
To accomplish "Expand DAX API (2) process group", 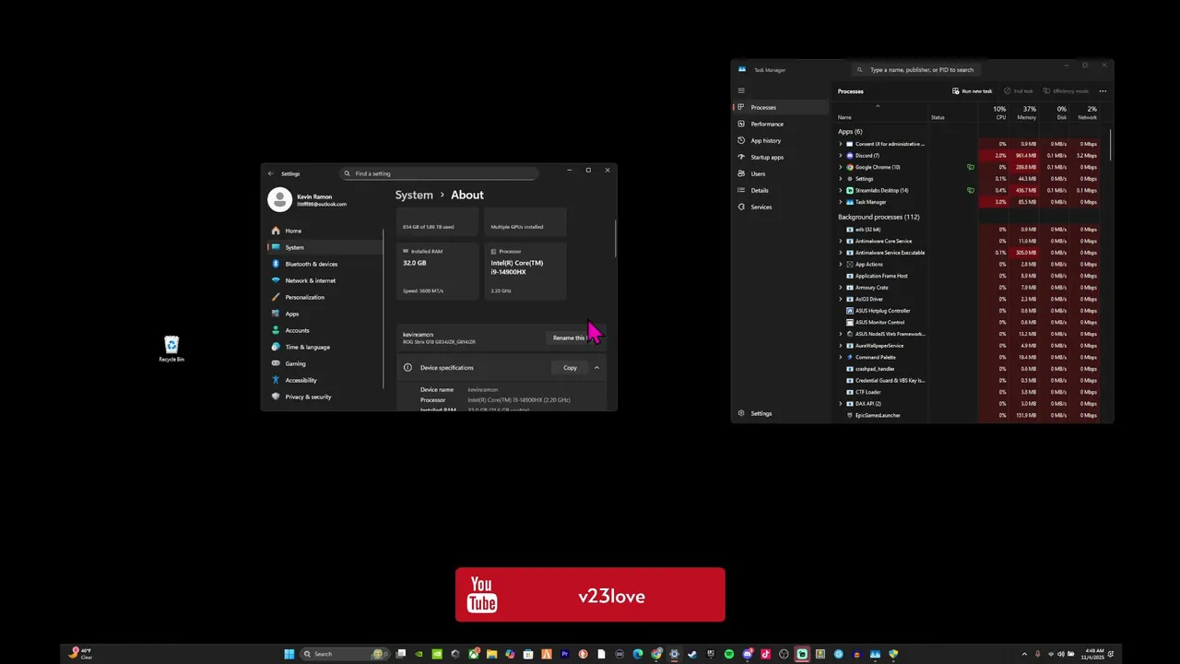I will click(841, 404).
